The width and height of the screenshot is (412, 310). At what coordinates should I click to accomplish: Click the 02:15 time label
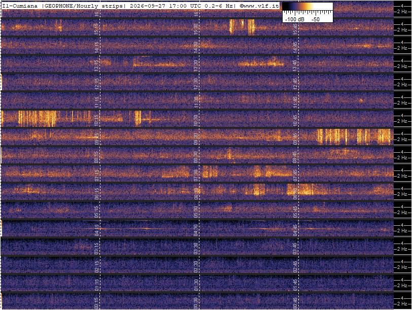pyautogui.click(x=96, y=267)
